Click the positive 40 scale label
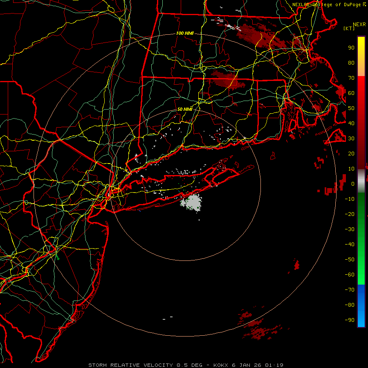Image resolution: width=368 pixels, height=368 pixels. [351, 123]
